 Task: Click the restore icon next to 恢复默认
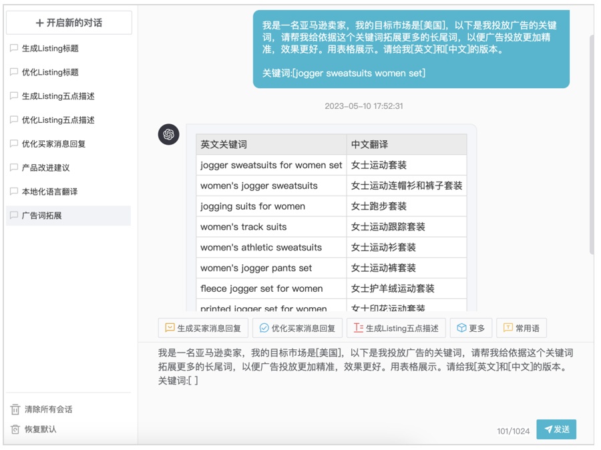click(x=15, y=429)
